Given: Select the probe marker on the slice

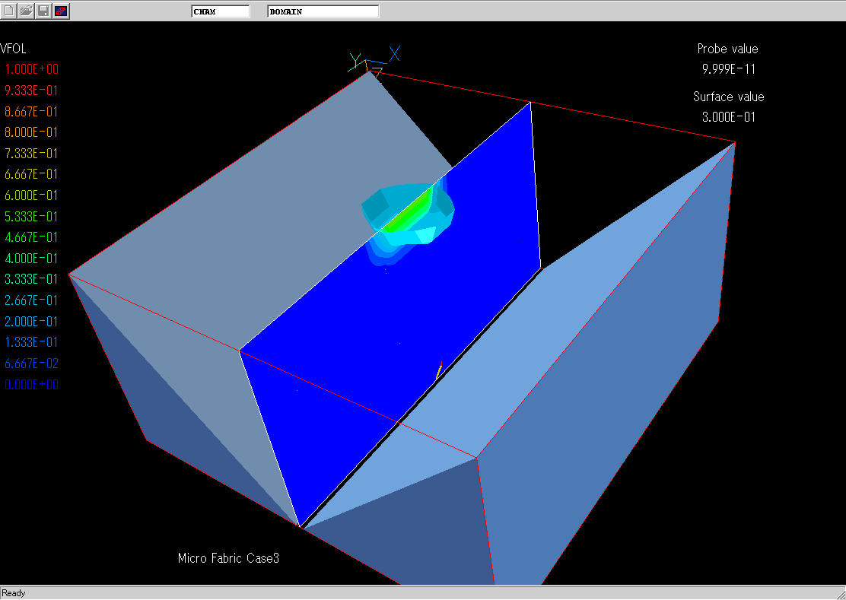Looking at the screenshot, I should pyautogui.click(x=439, y=370).
